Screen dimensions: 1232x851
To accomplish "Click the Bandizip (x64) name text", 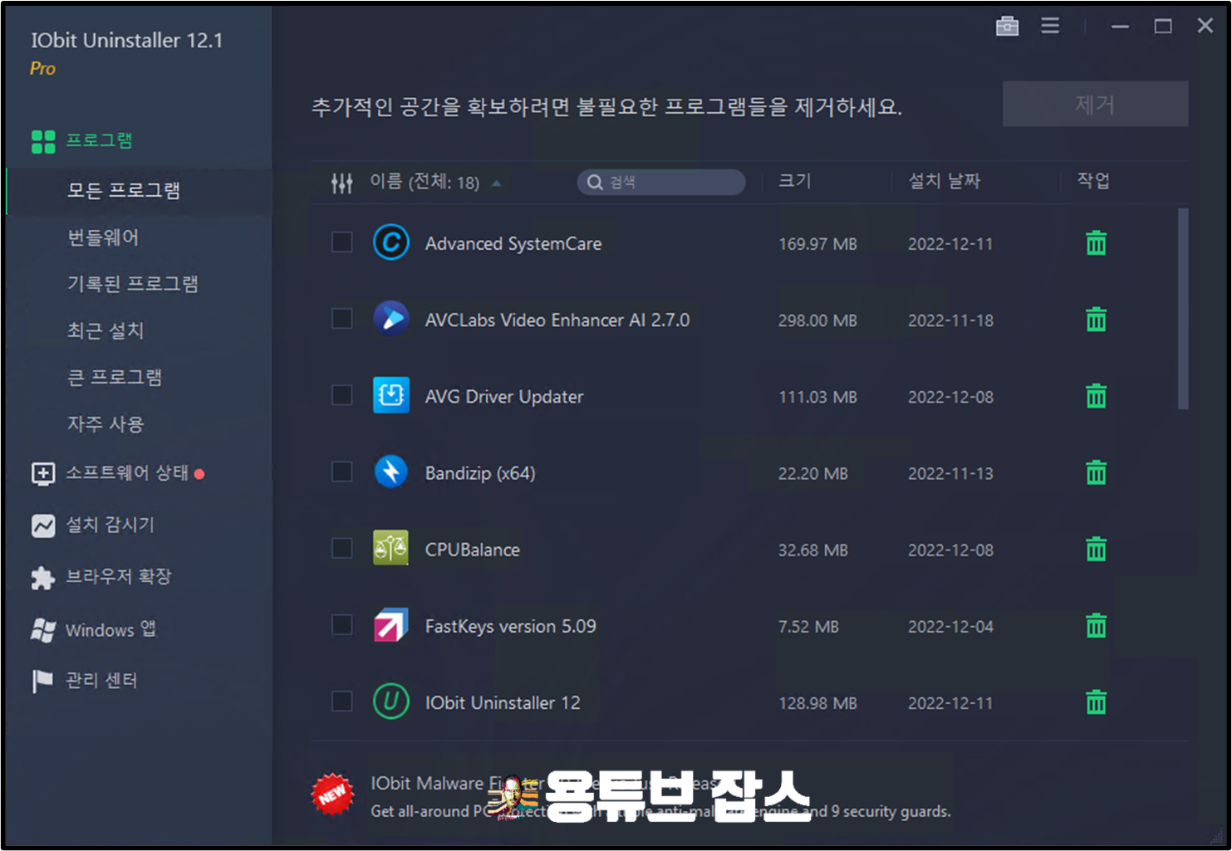I will [x=480, y=473].
